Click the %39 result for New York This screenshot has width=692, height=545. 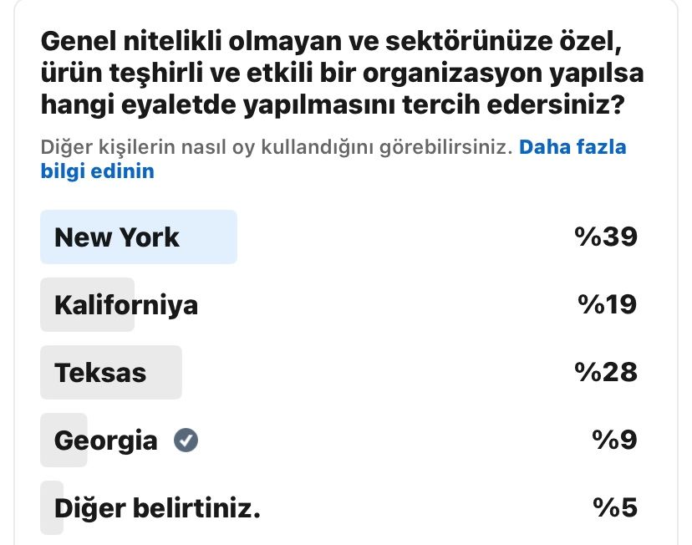pos(606,237)
